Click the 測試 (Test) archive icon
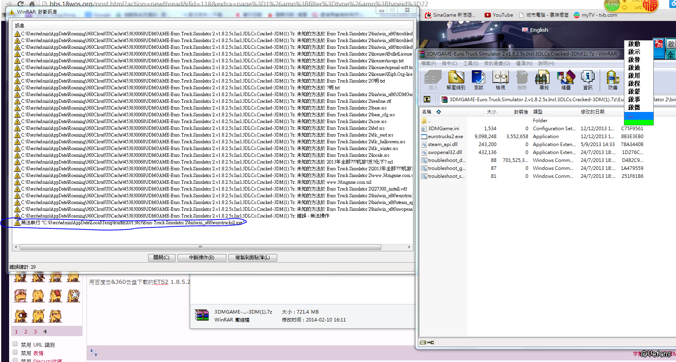Image resolution: width=676 pixels, height=362 pixels. click(478, 80)
